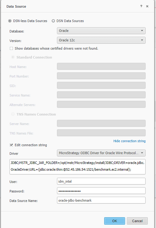
Task: Click the Alternate Servers field
Action: [101, 104]
